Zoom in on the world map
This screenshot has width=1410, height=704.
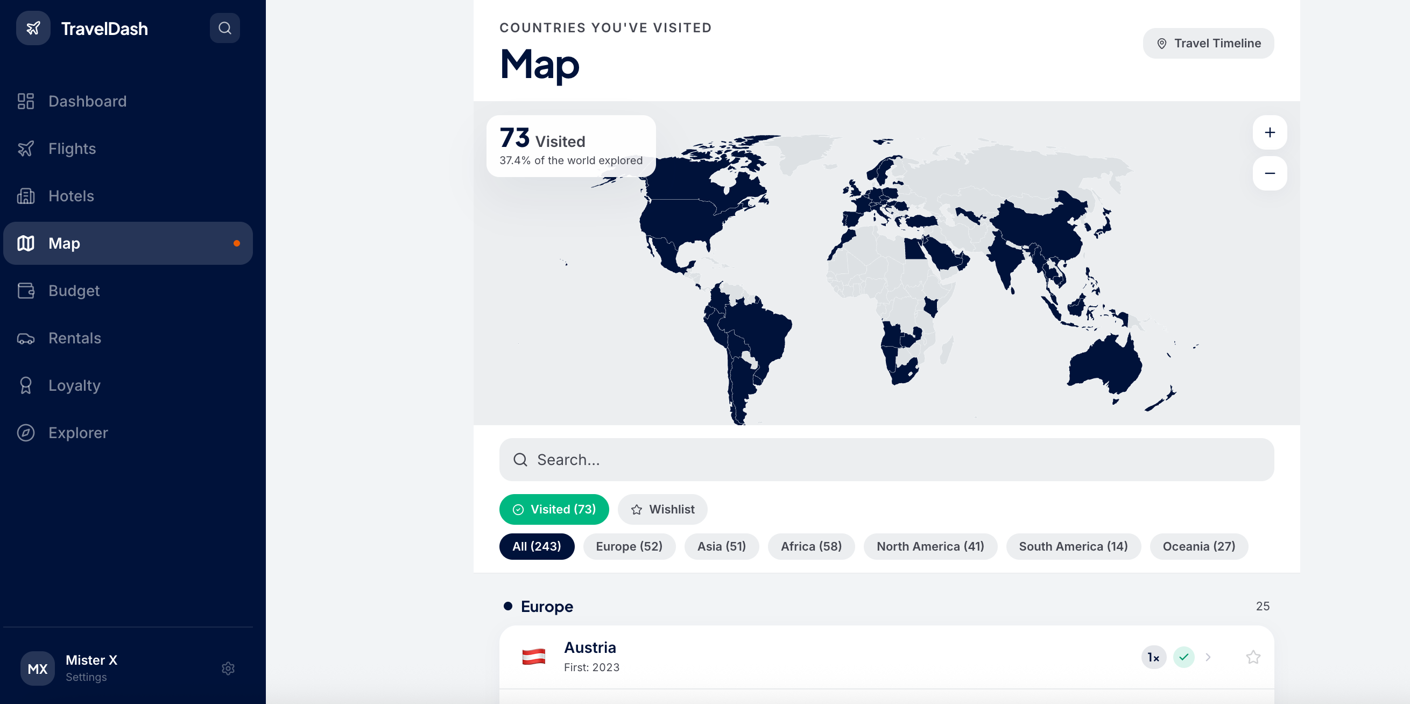1271,132
